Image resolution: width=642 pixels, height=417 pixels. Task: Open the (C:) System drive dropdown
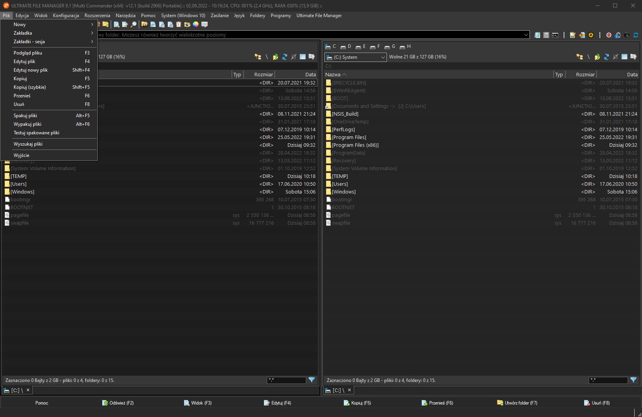point(356,57)
